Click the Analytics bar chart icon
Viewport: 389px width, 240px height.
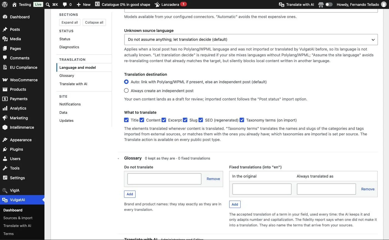[x=5, y=108]
